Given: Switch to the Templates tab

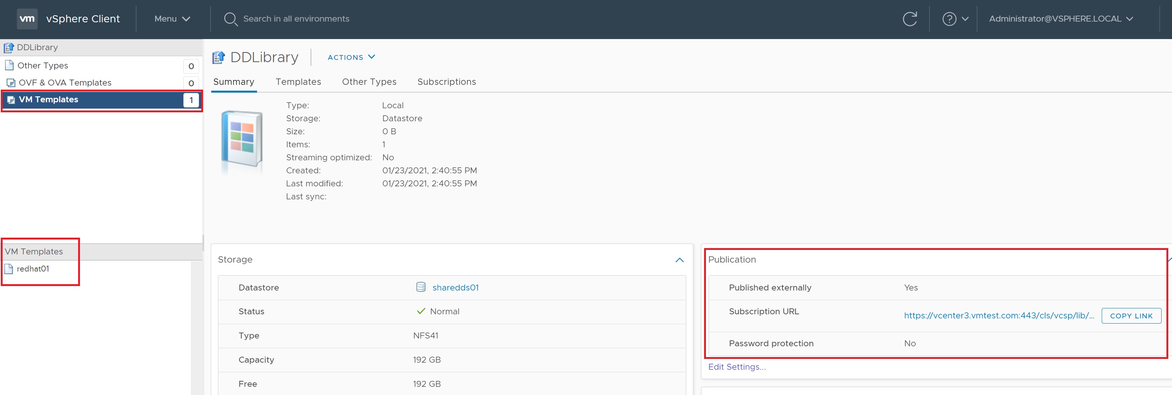Looking at the screenshot, I should (x=298, y=82).
